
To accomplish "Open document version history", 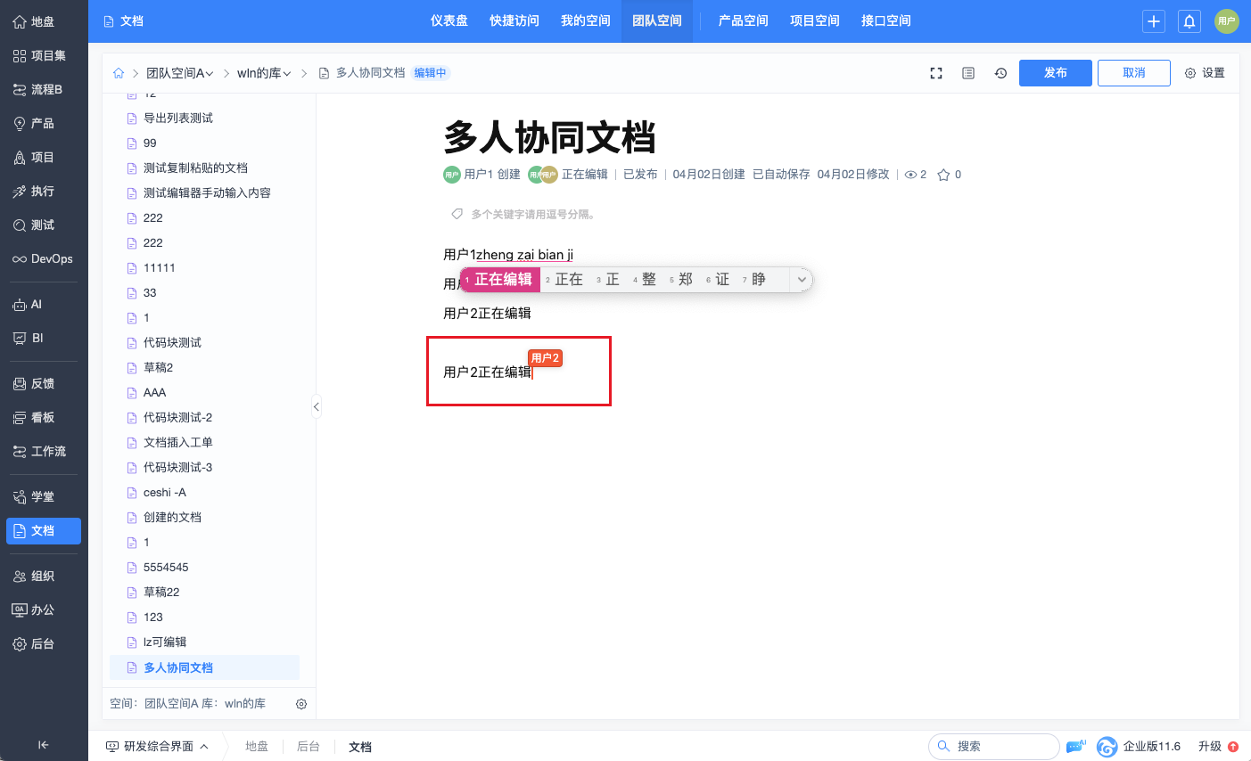I will point(1000,73).
